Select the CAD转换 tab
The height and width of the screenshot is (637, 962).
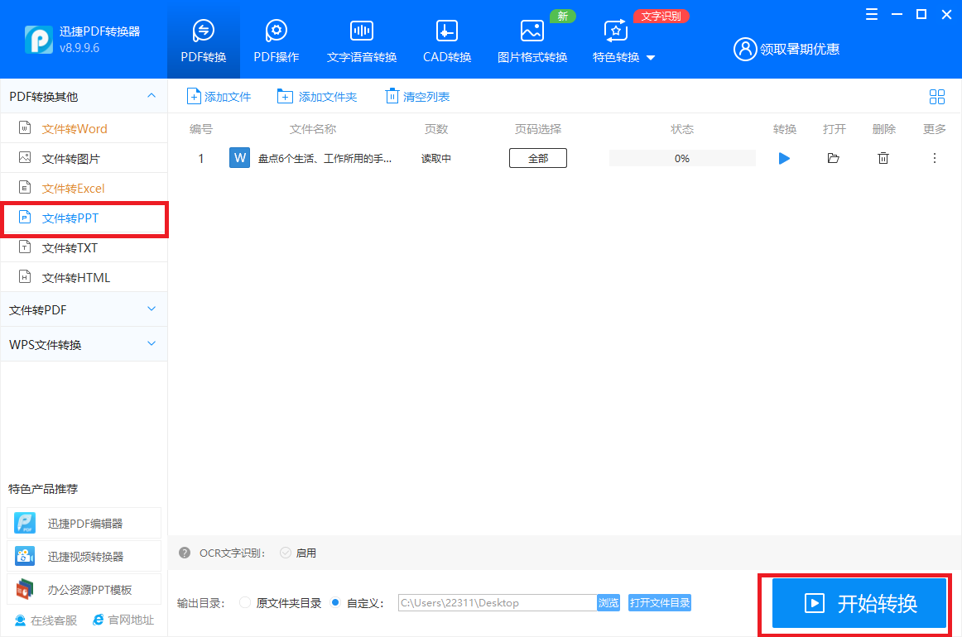(x=447, y=41)
